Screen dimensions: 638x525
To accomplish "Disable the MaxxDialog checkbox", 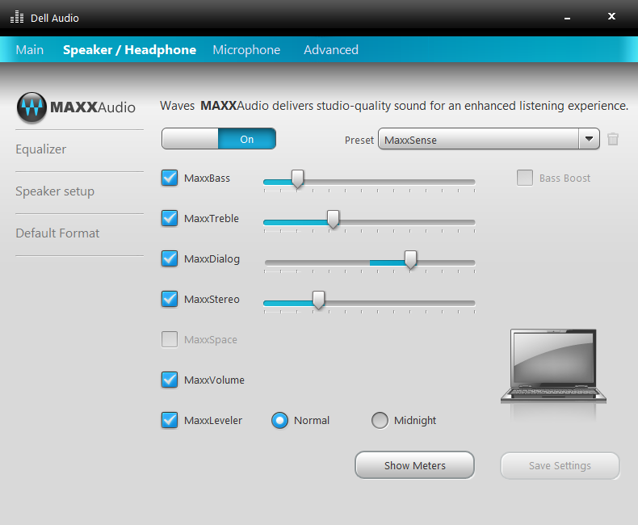I will click(x=170, y=258).
